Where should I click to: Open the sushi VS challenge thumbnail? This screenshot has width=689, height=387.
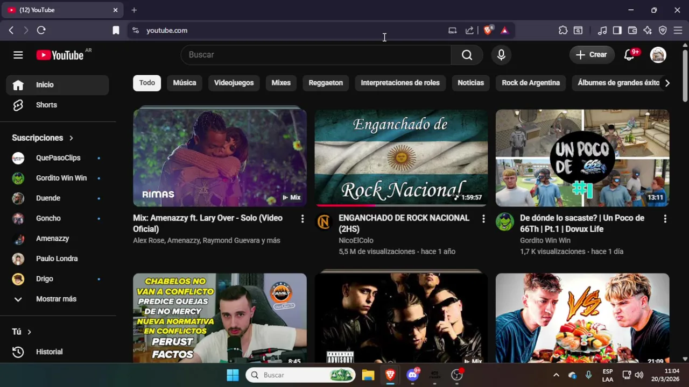pos(582,318)
